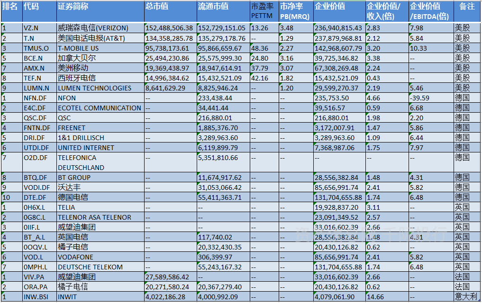Select the VIV.PA code cell

40,277
